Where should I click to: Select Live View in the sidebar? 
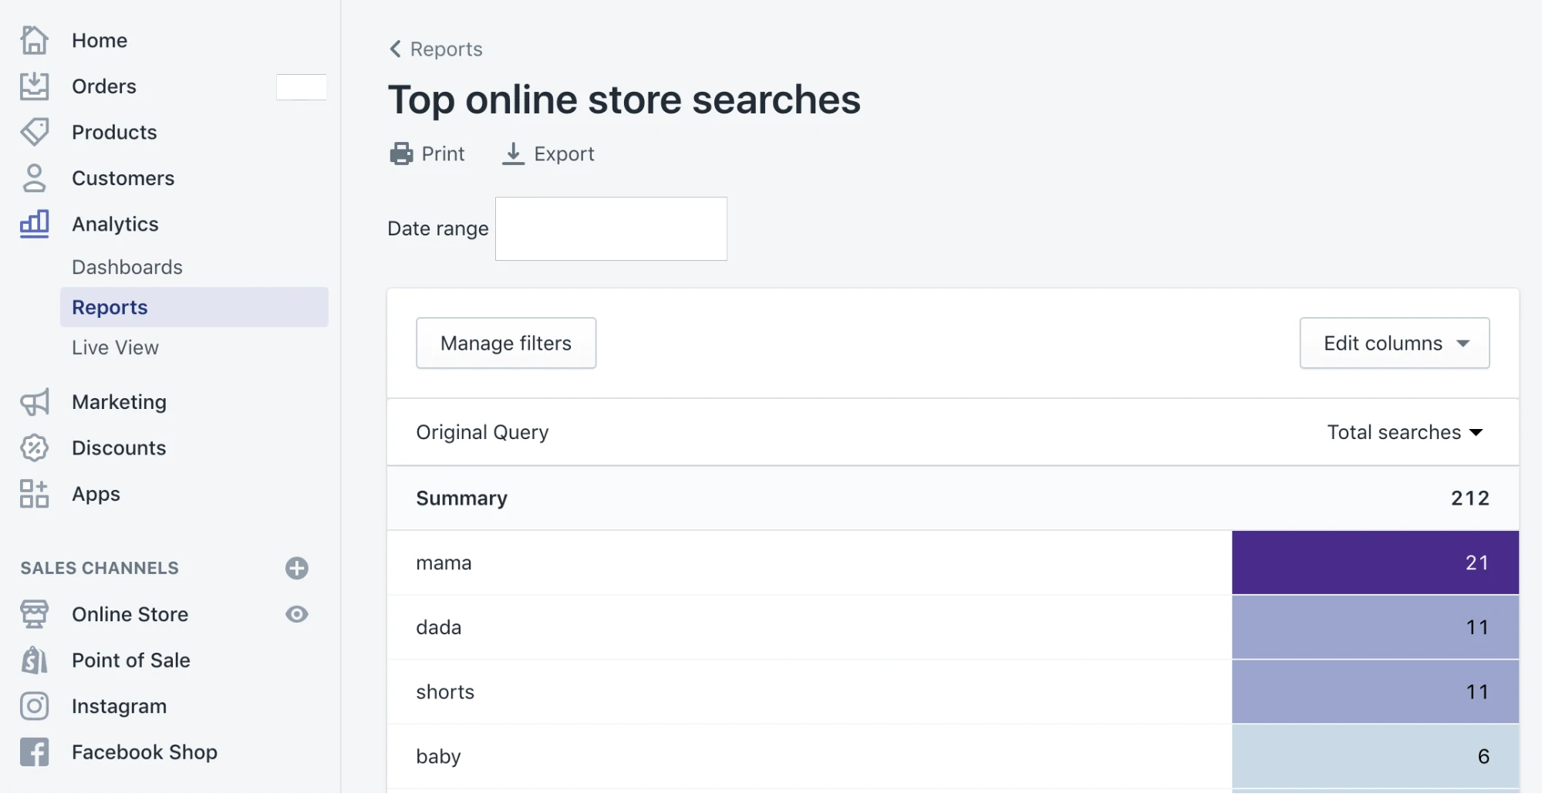116,348
